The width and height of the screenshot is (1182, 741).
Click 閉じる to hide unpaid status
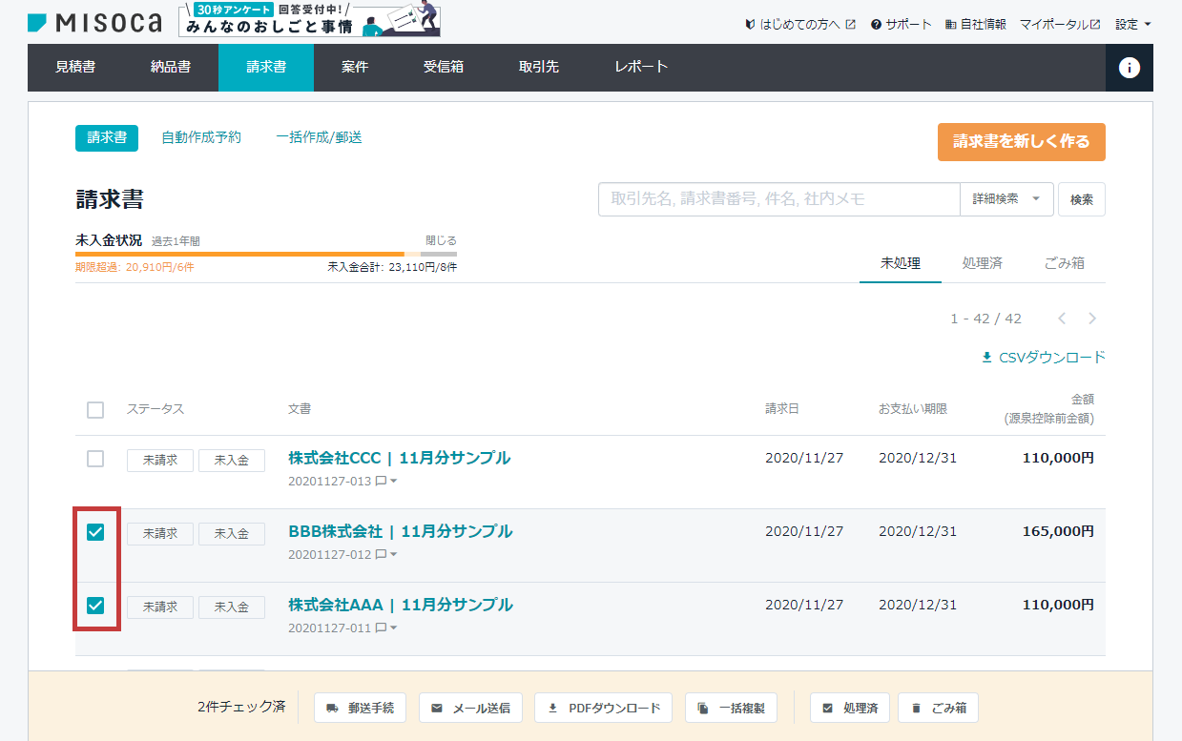(x=441, y=240)
